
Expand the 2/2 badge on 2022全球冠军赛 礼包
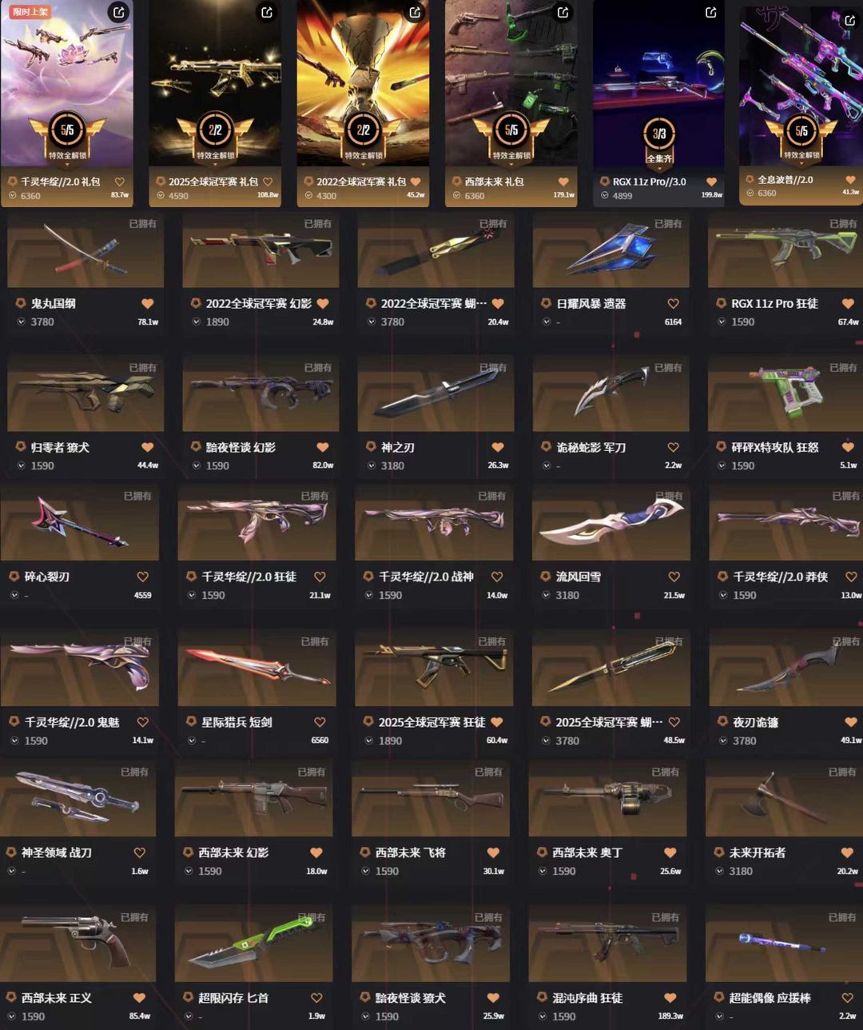click(x=363, y=136)
